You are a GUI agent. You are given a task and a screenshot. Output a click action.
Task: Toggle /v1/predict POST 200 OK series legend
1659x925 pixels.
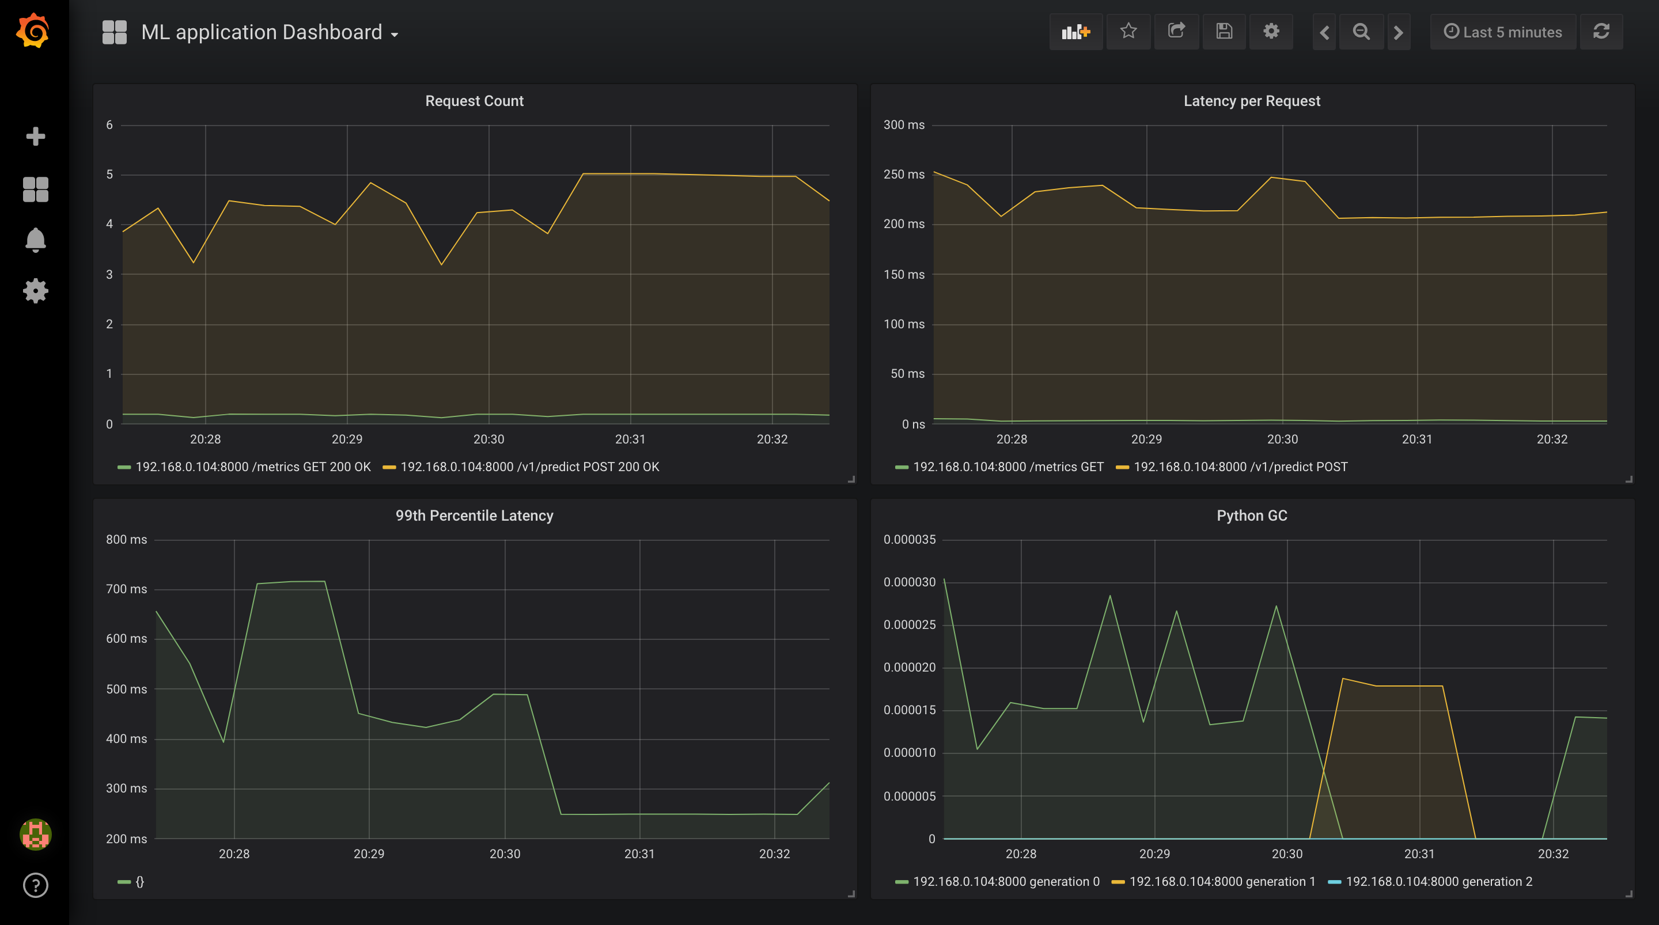[530, 467]
